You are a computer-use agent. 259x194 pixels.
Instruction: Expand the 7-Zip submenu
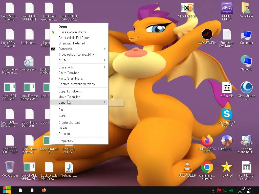point(79,60)
